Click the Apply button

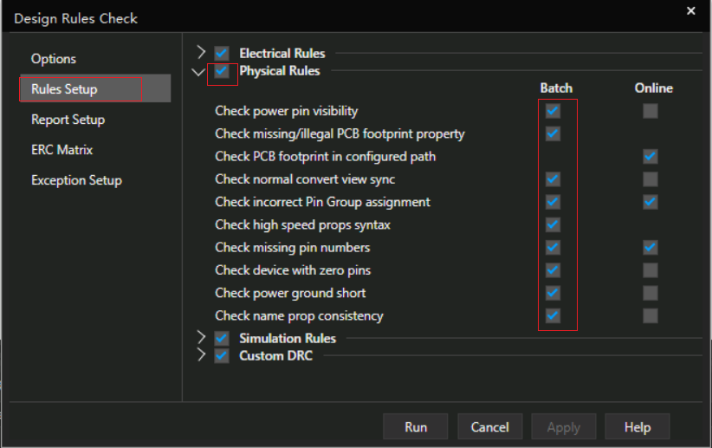(564, 426)
